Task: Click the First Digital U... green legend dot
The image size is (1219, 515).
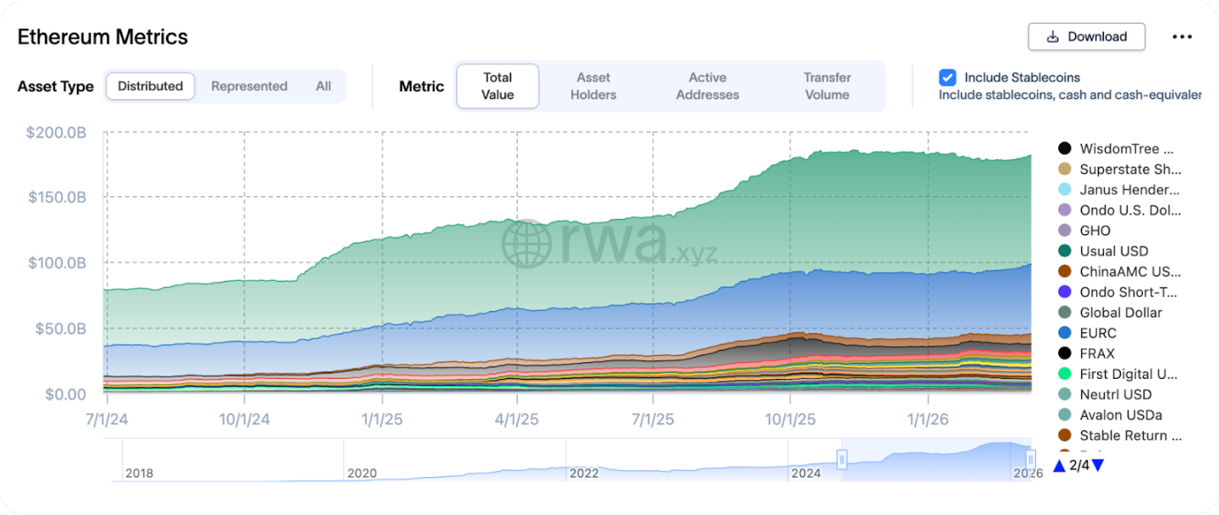Action: (1065, 374)
